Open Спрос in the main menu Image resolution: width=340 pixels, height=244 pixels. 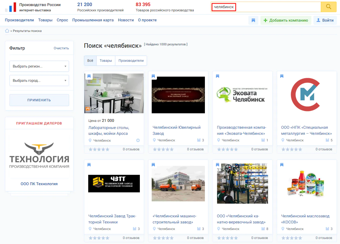62,20
